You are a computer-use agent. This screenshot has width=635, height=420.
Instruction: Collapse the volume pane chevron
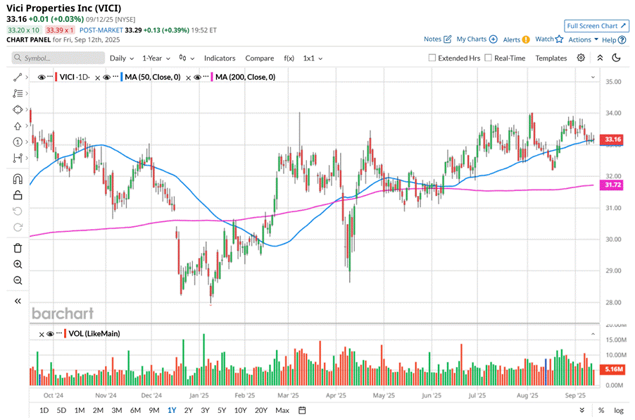tap(593, 334)
